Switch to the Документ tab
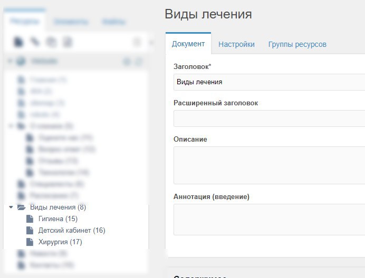 188,44
